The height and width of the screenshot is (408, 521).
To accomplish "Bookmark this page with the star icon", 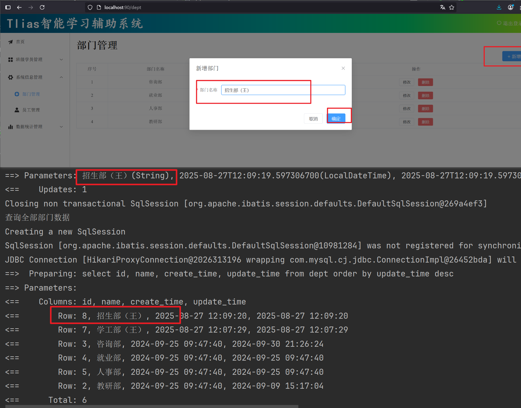I will [x=452, y=8].
